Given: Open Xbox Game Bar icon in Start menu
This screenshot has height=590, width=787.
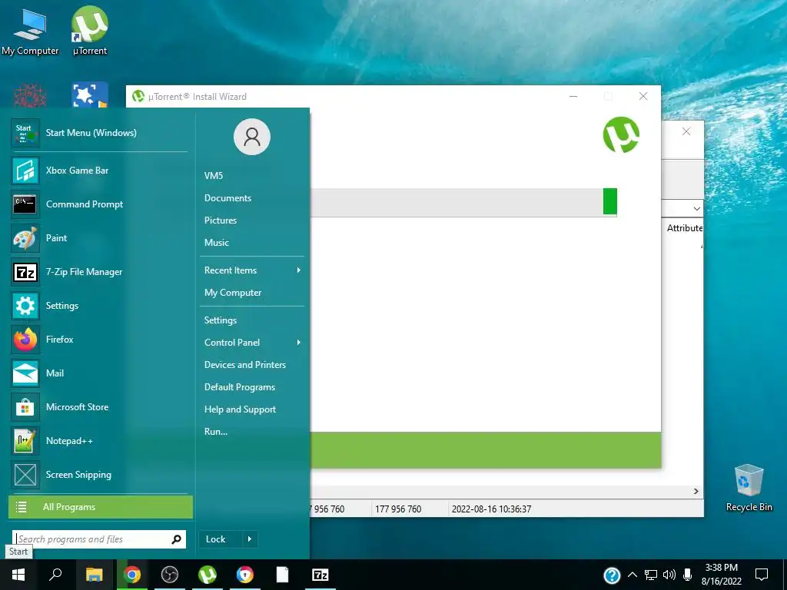Looking at the screenshot, I should pos(25,171).
